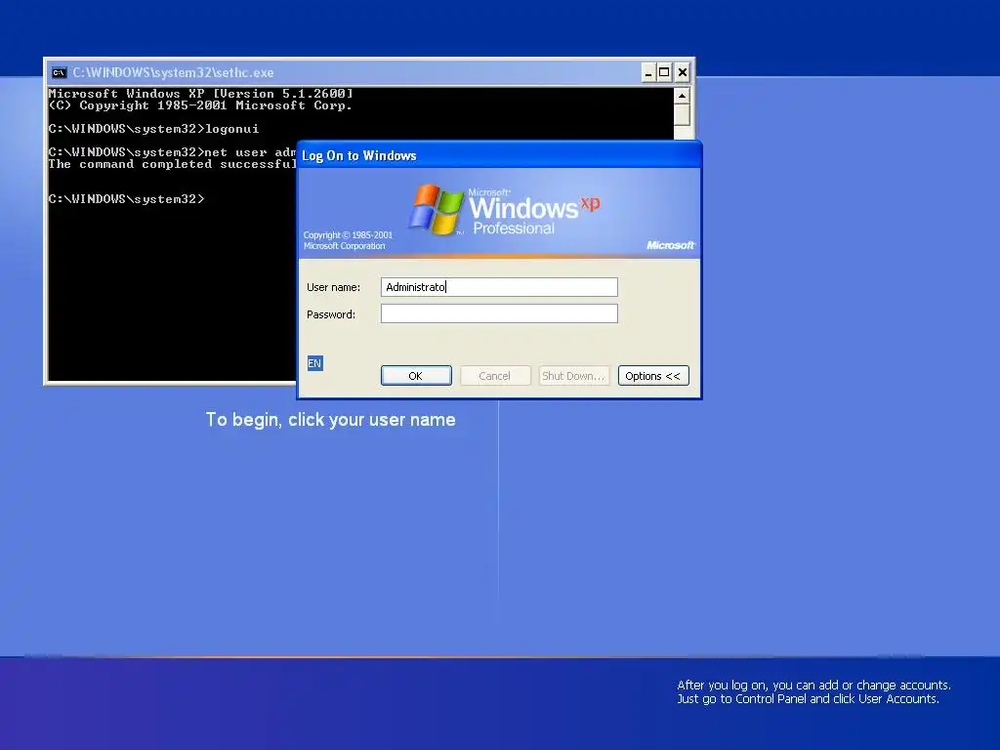The height and width of the screenshot is (750, 1000).
Task: Click the C:\WINDOWS\system32> prompt line
Action: tap(126, 199)
